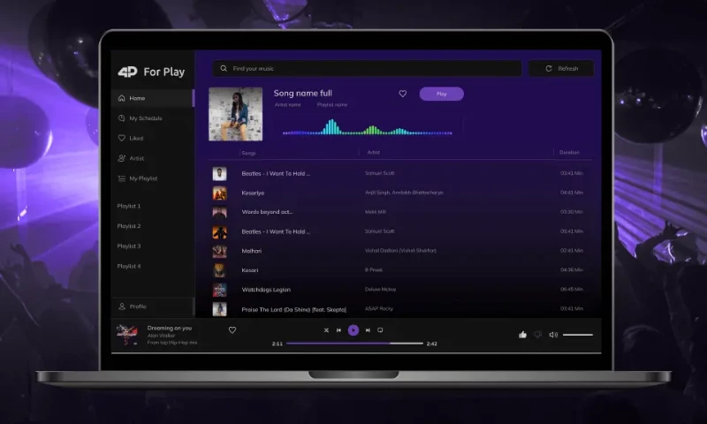Skip to the next track

(367, 330)
